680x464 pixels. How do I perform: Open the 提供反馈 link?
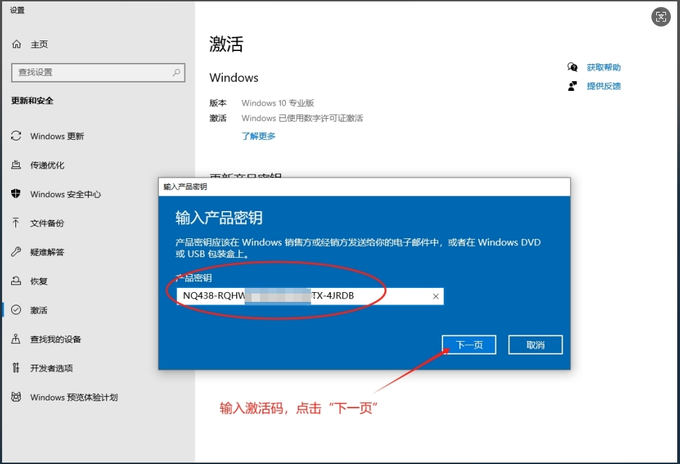coord(604,86)
